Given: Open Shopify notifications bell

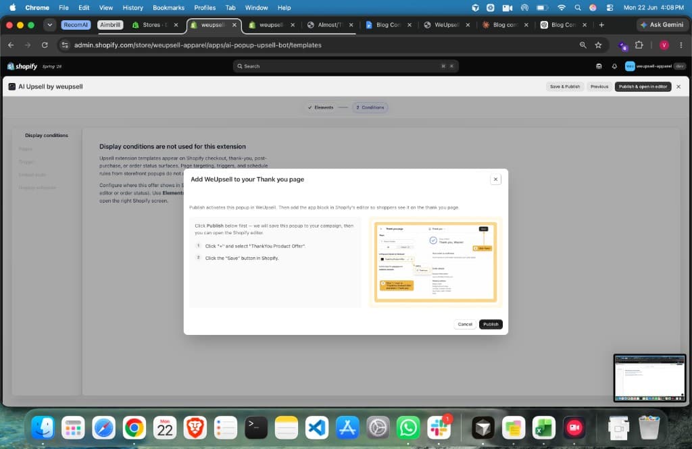Looking at the screenshot, I should [x=614, y=66].
